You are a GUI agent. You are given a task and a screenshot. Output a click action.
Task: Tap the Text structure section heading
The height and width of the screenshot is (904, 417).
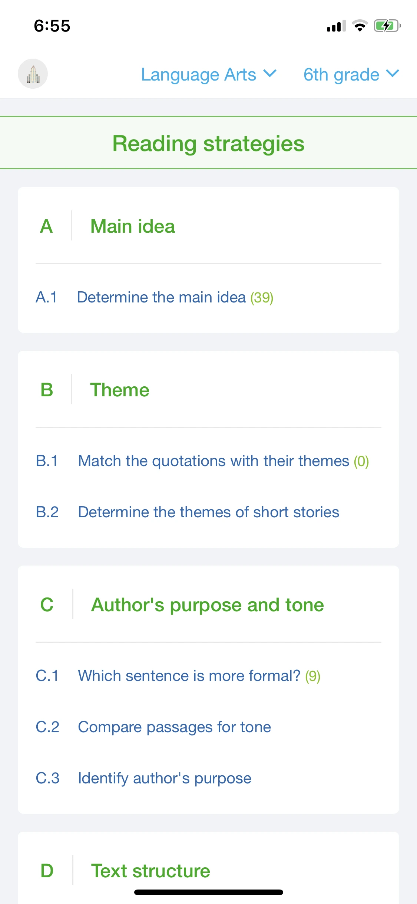tap(150, 871)
